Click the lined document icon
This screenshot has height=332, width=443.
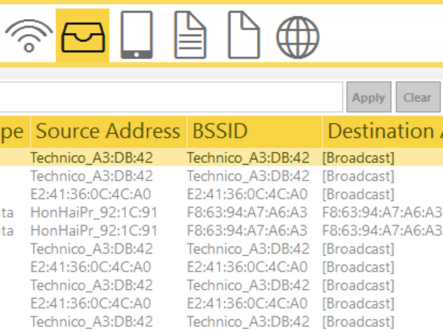pos(190,35)
